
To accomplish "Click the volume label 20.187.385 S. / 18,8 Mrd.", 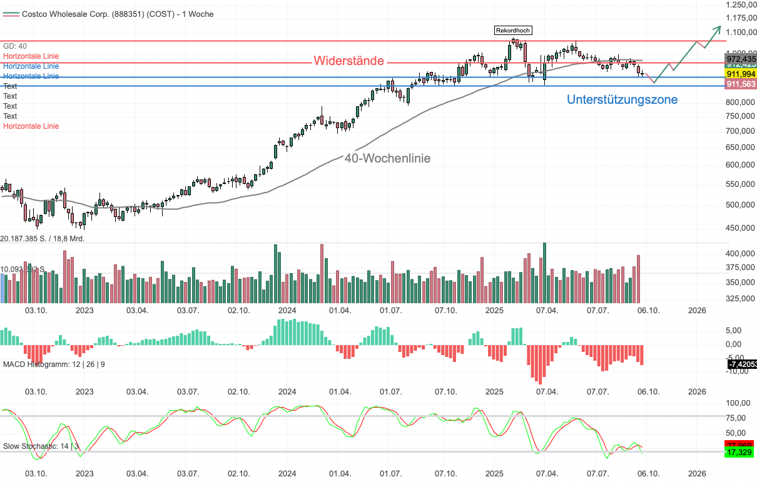I will (43, 238).
